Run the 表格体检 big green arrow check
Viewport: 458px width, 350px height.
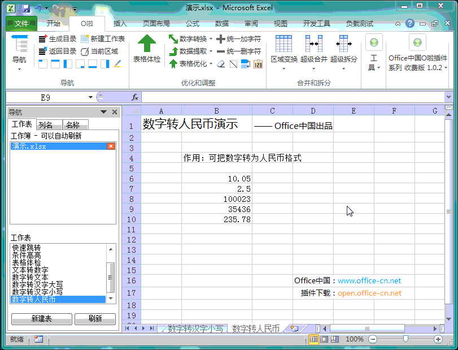pyautogui.click(x=147, y=44)
